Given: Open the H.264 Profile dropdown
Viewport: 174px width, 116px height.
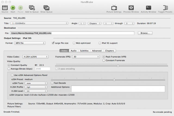Looking at the screenshot, I should pyautogui.click(x=36, y=87).
